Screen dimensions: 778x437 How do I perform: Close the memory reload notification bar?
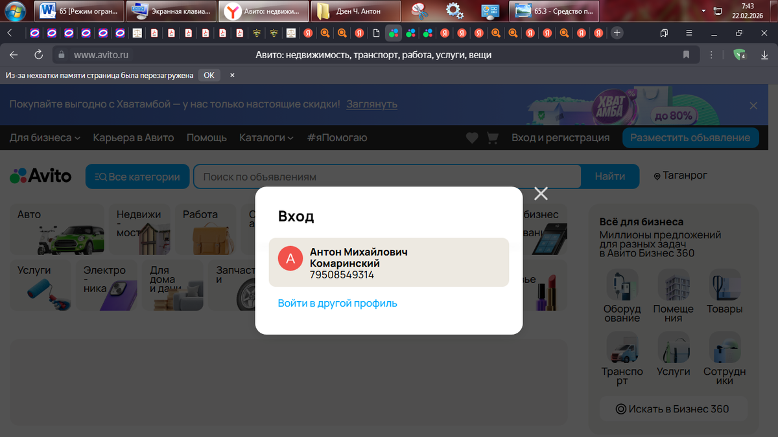pos(232,75)
